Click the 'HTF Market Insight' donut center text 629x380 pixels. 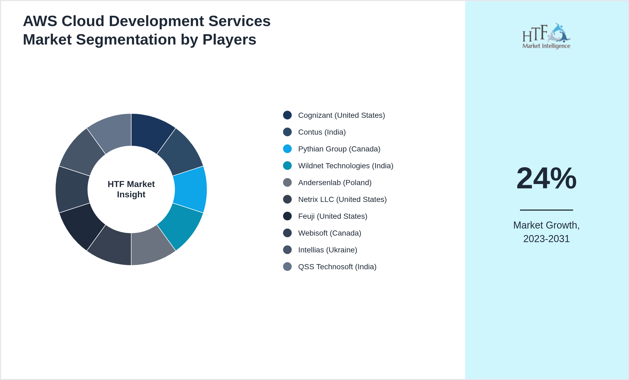(x=131, y=189)
